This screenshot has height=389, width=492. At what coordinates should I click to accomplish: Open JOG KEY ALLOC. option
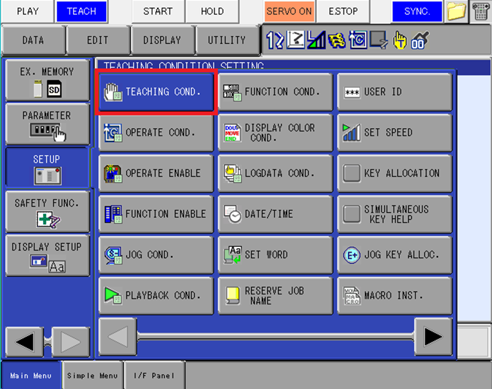tap(394, 255)
